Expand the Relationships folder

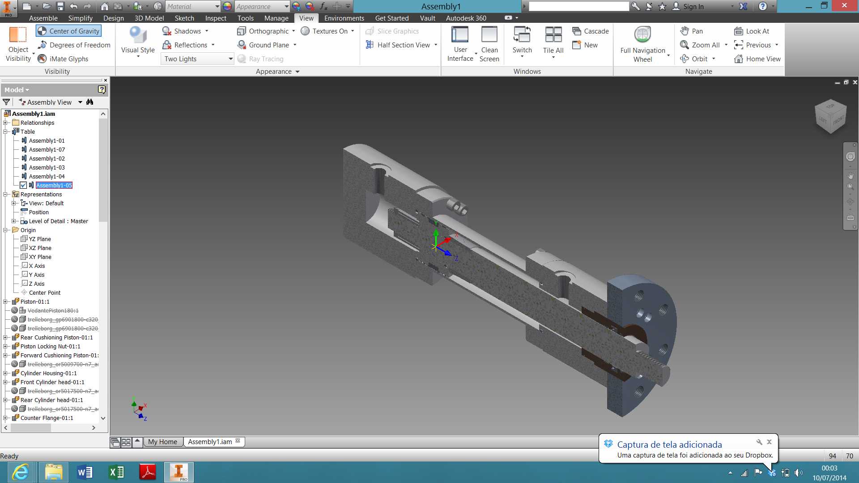pyautogui.click(x=6, y=123)
